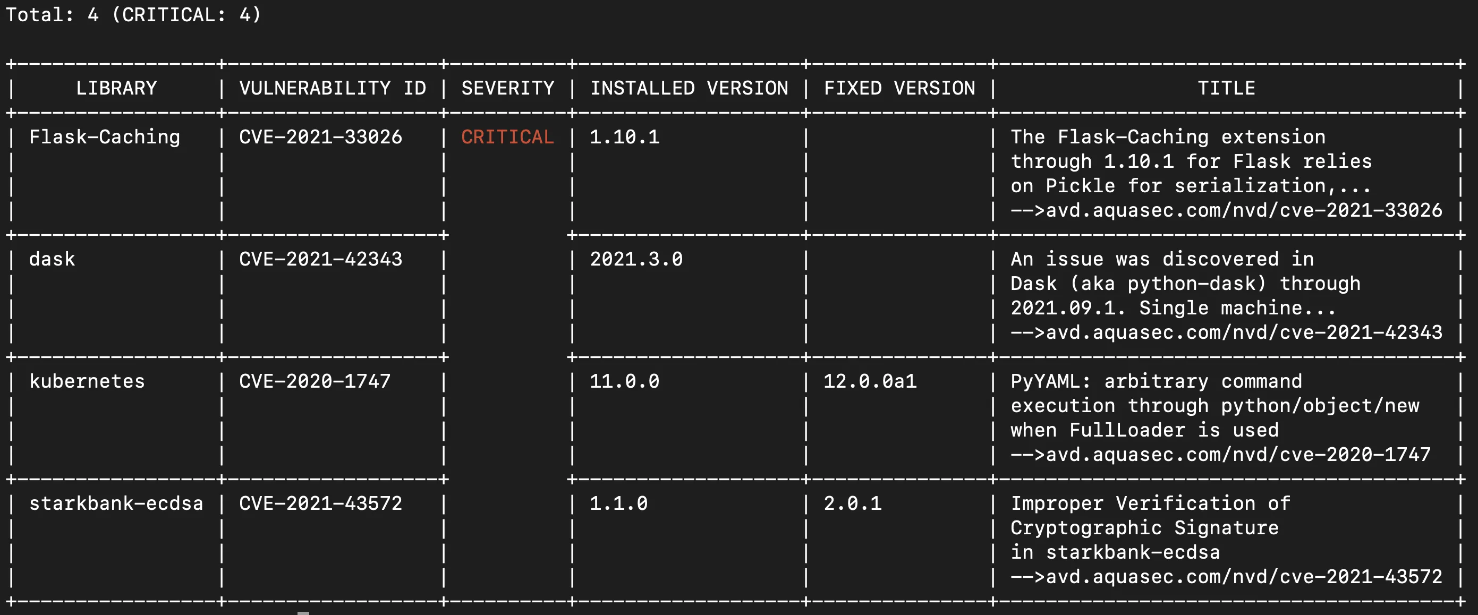The image size is (1478, 615).
Task: Click installed version 11.0.0
Action: click(625, 381)
